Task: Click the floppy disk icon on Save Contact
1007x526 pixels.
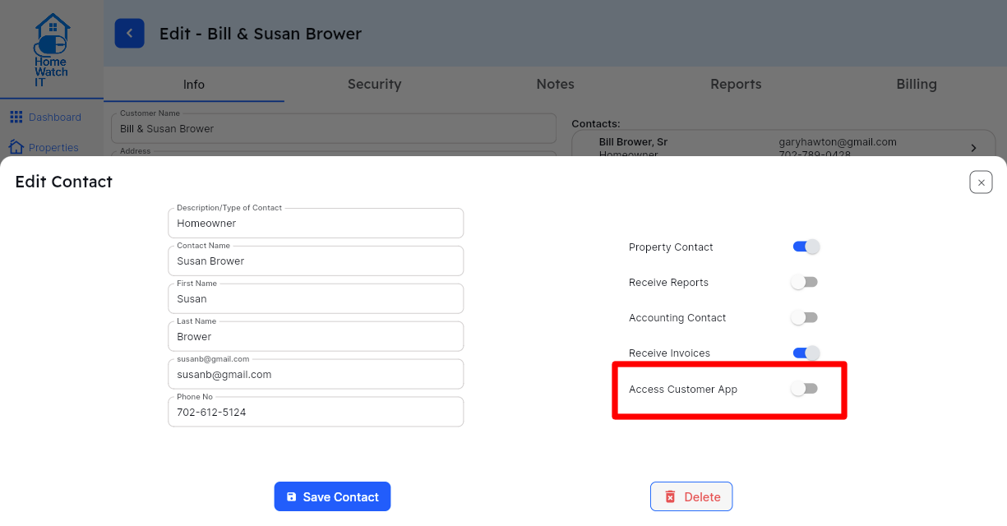Action: [x=291, y=497]
